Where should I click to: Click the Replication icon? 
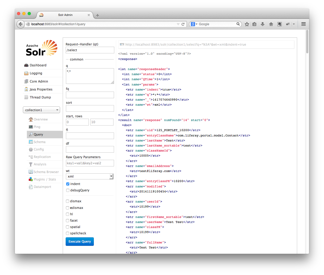click(31, 157)
